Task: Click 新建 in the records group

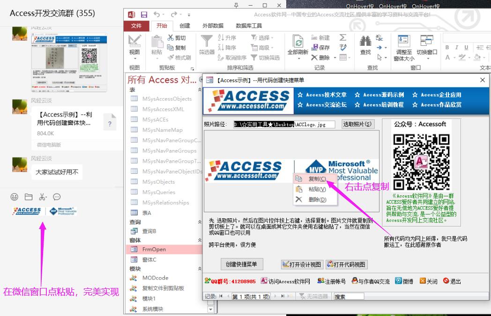Action: click(320, 38)
